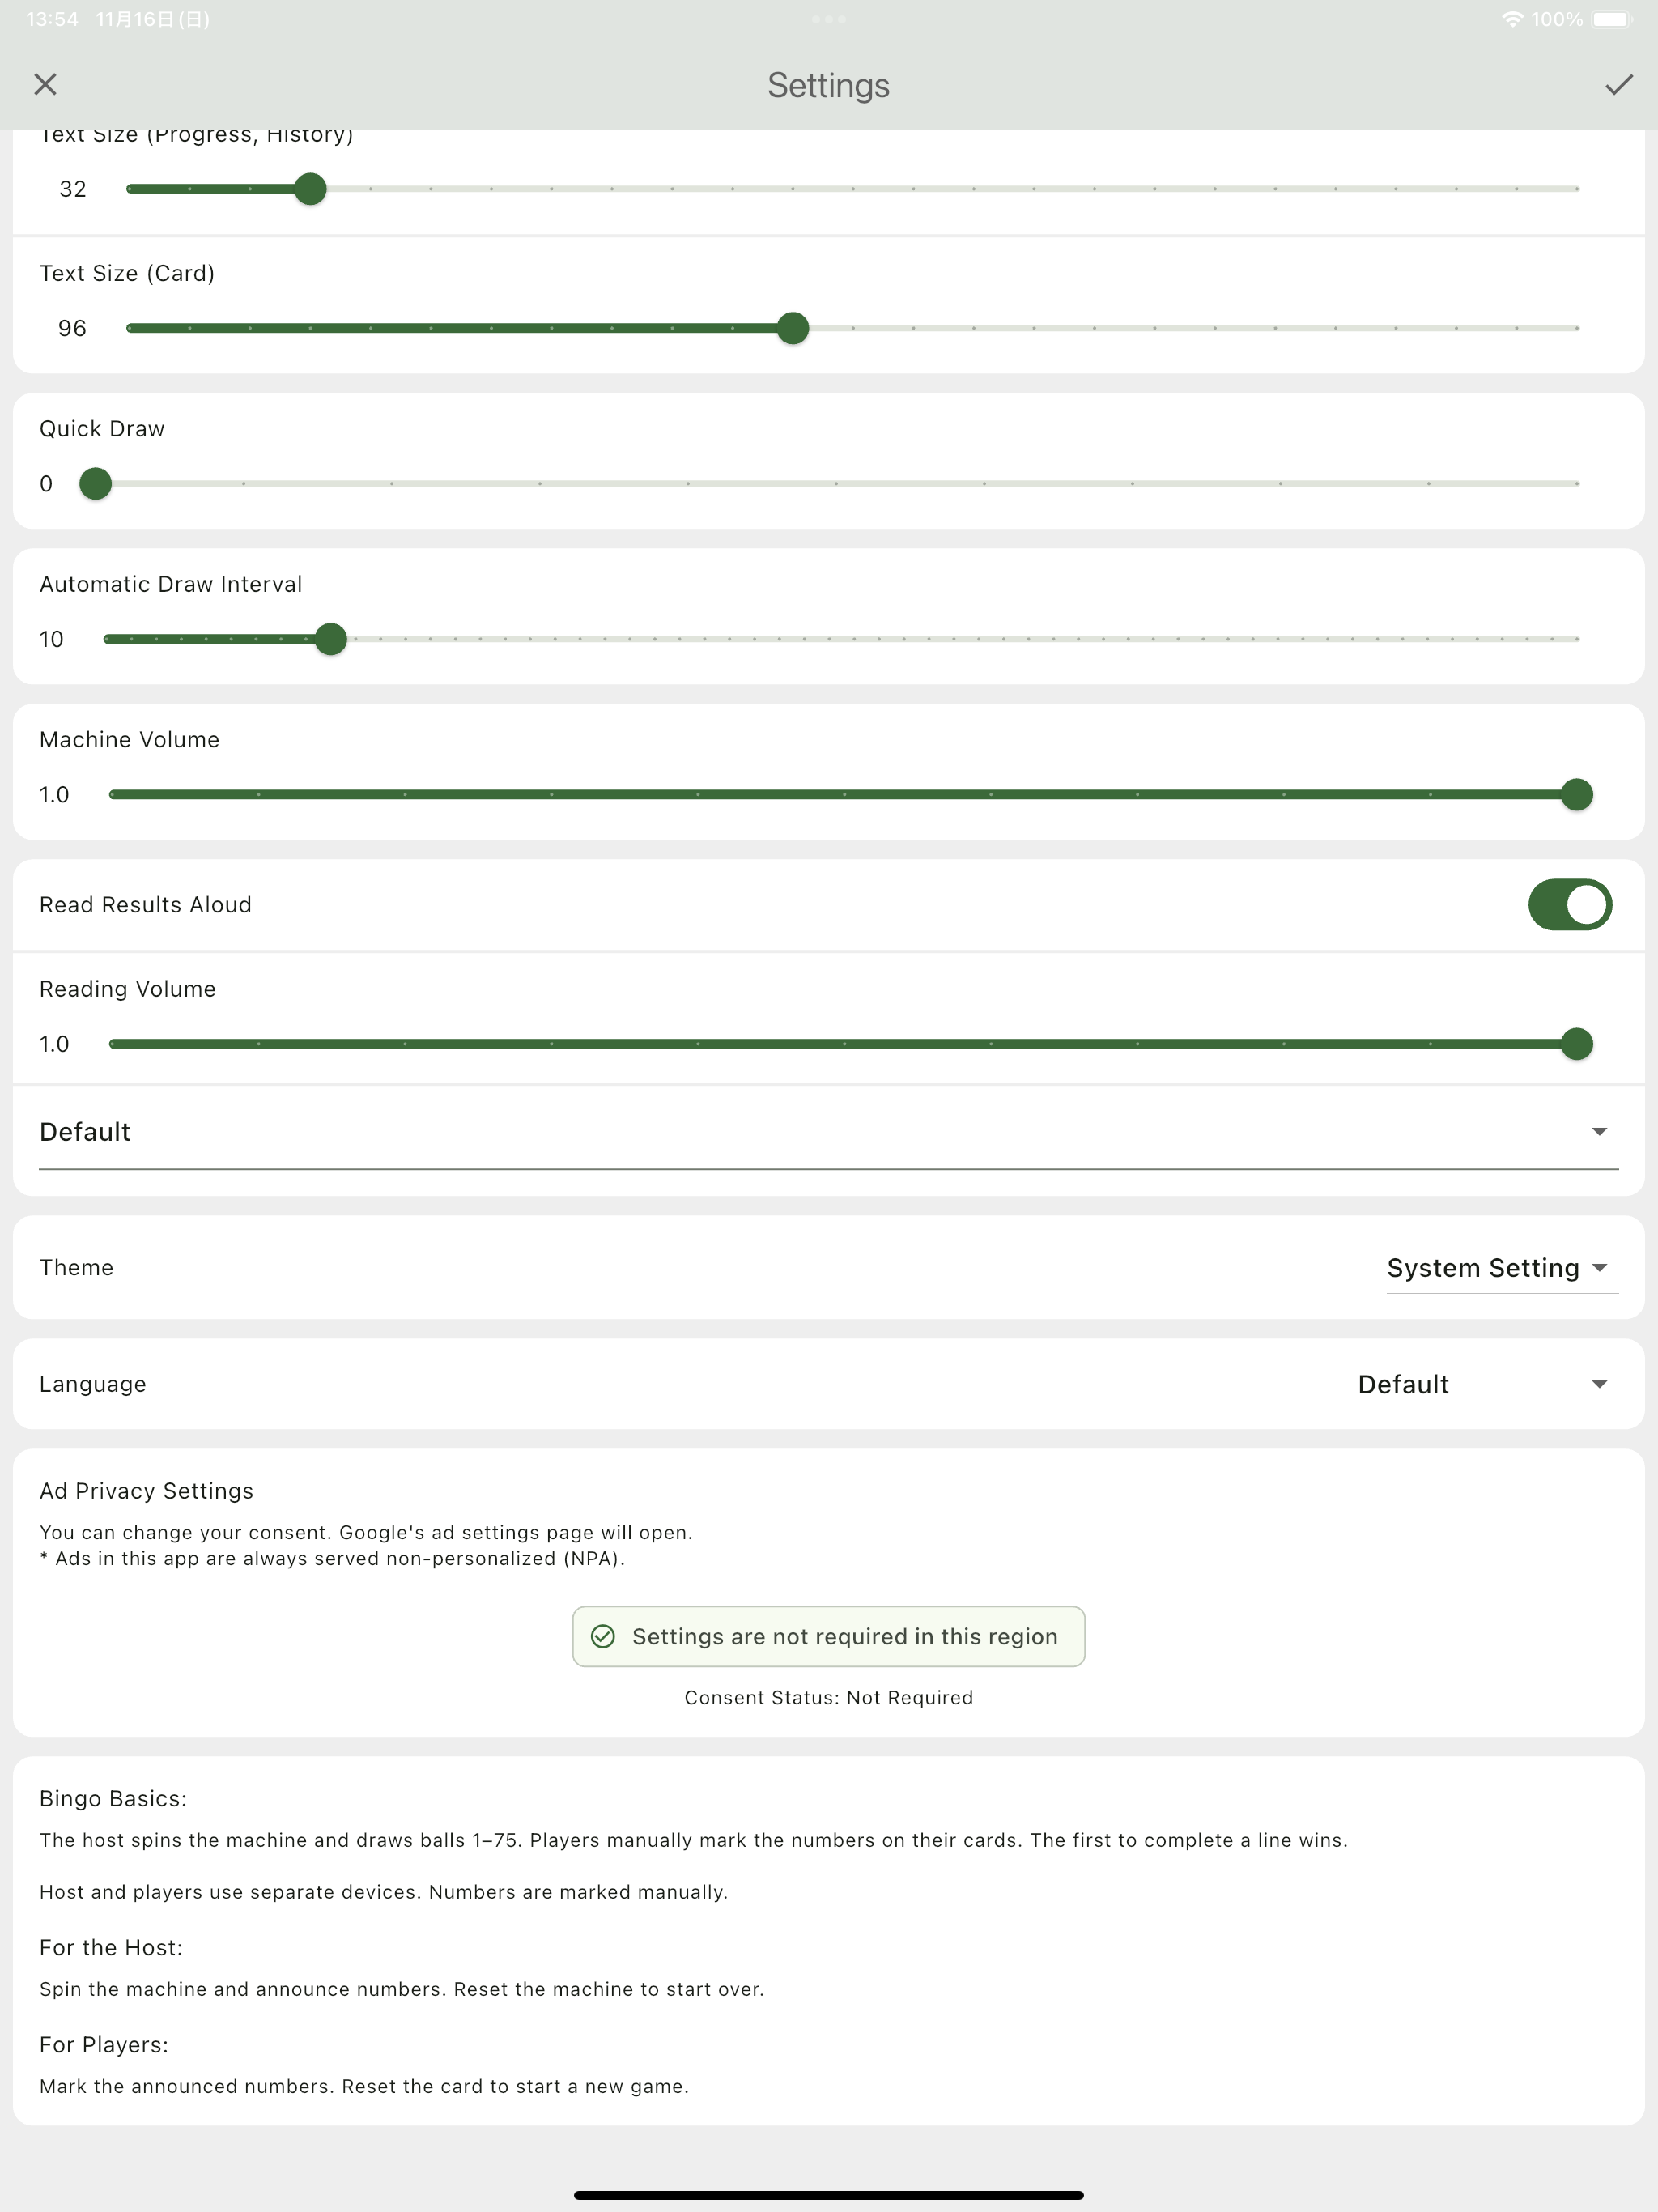Tap the battery indicator icon
Viewport: 1658px width, 2212px height.
click(x=1611, y=19)
